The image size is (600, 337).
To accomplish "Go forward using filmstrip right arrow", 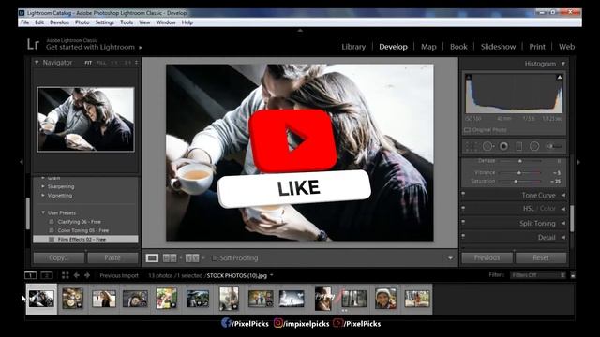I will click(x=87, y=275).
